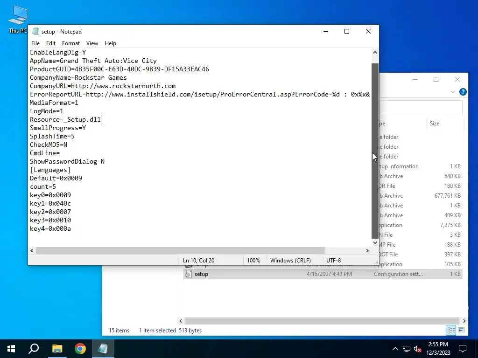This screenshot has width=478, height=358.
Task: Show hidden system tray icons
Action: pos(395,349)
